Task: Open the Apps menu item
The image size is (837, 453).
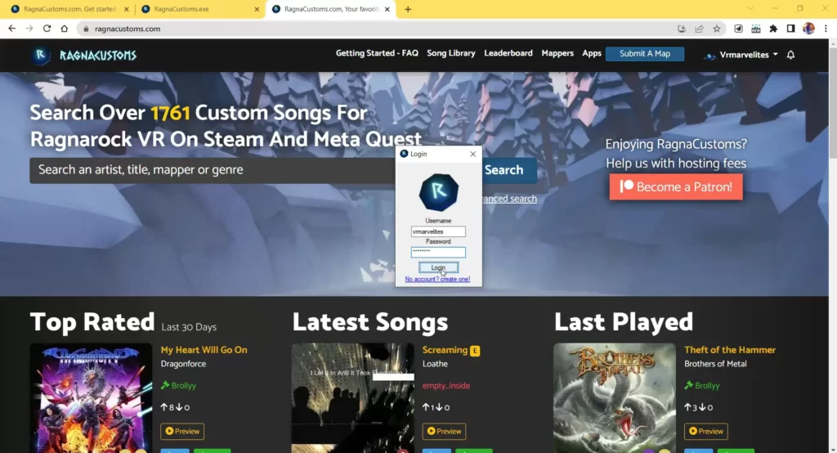Action: point(592,53)
